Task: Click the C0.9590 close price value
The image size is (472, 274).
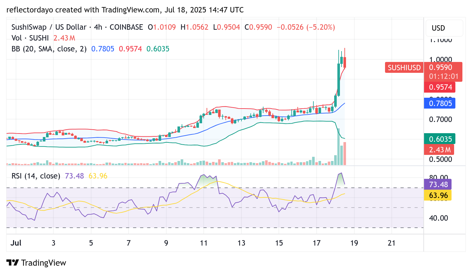Action: [258, 27]
